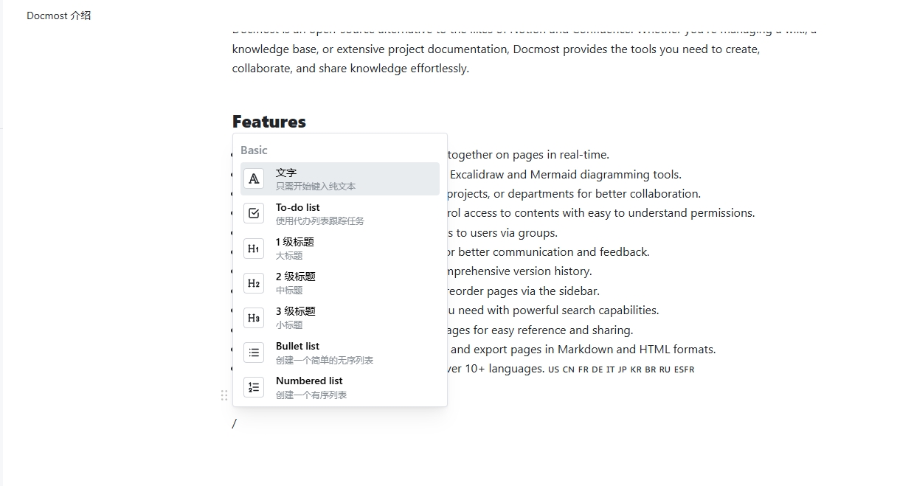Pick the '1 级标题' menu option
This screenshot has width=897, height=486.
(295, 242)
